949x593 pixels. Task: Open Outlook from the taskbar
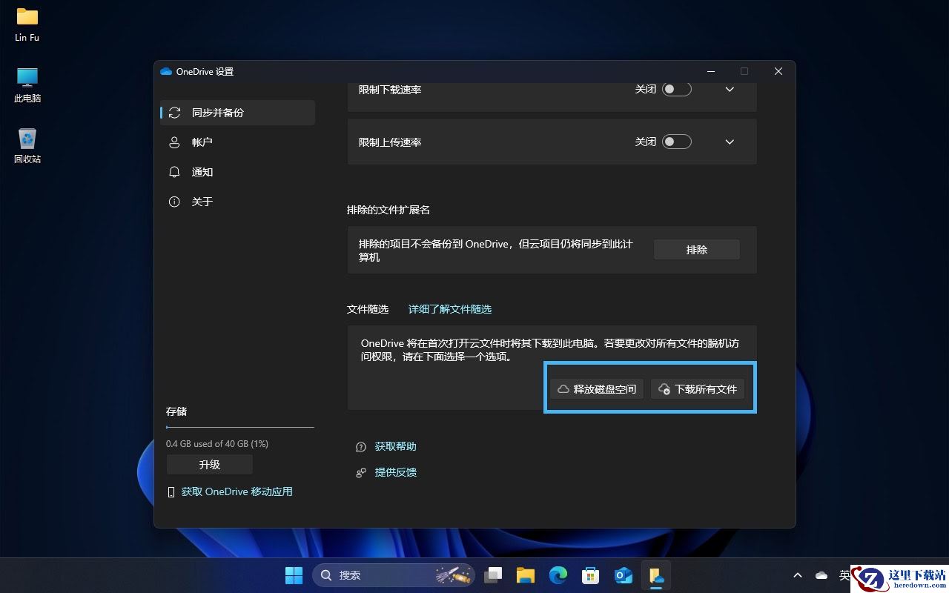pyautogui.click(x=623, y=575)
